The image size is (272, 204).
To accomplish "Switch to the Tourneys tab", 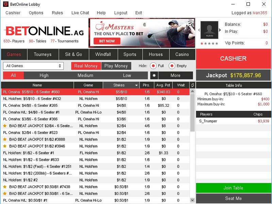I will (43, 54).
